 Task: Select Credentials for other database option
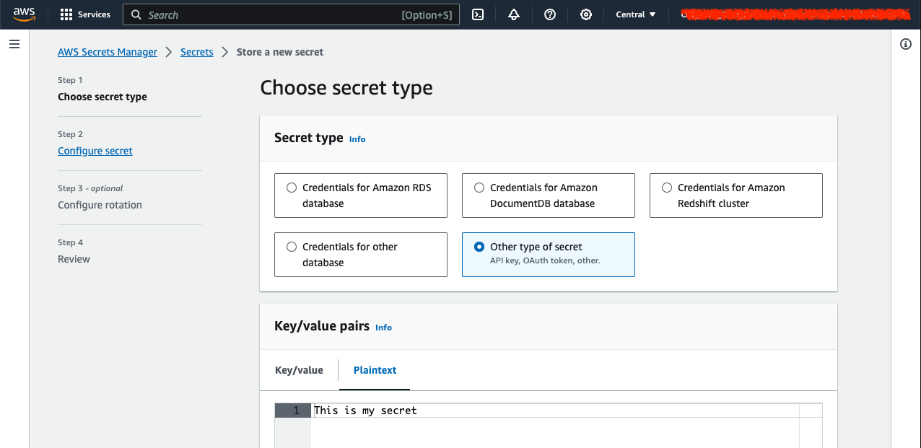point(361,255)
